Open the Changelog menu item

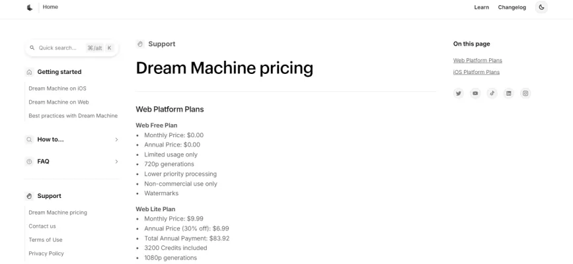click(x=512, y=7)
